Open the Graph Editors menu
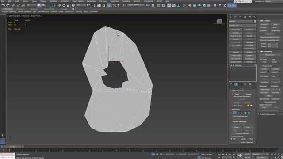 [x=78, y=1]
